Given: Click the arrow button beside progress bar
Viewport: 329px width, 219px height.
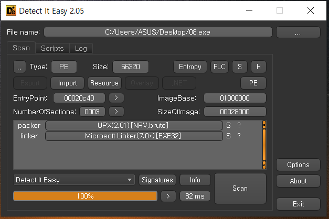Looking at the screenshot, I should 168,196.
